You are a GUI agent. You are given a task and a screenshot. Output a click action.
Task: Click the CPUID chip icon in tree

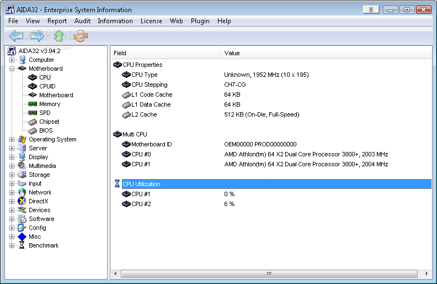coord(33,86)
